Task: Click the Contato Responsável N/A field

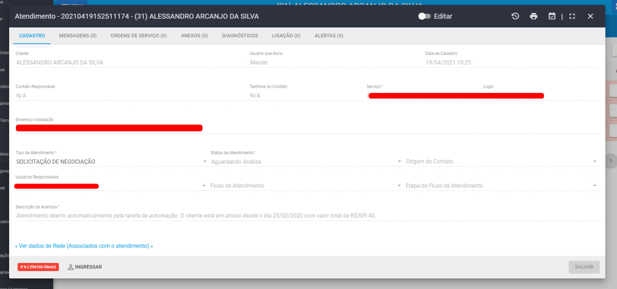Action: [x=130, y=95]
